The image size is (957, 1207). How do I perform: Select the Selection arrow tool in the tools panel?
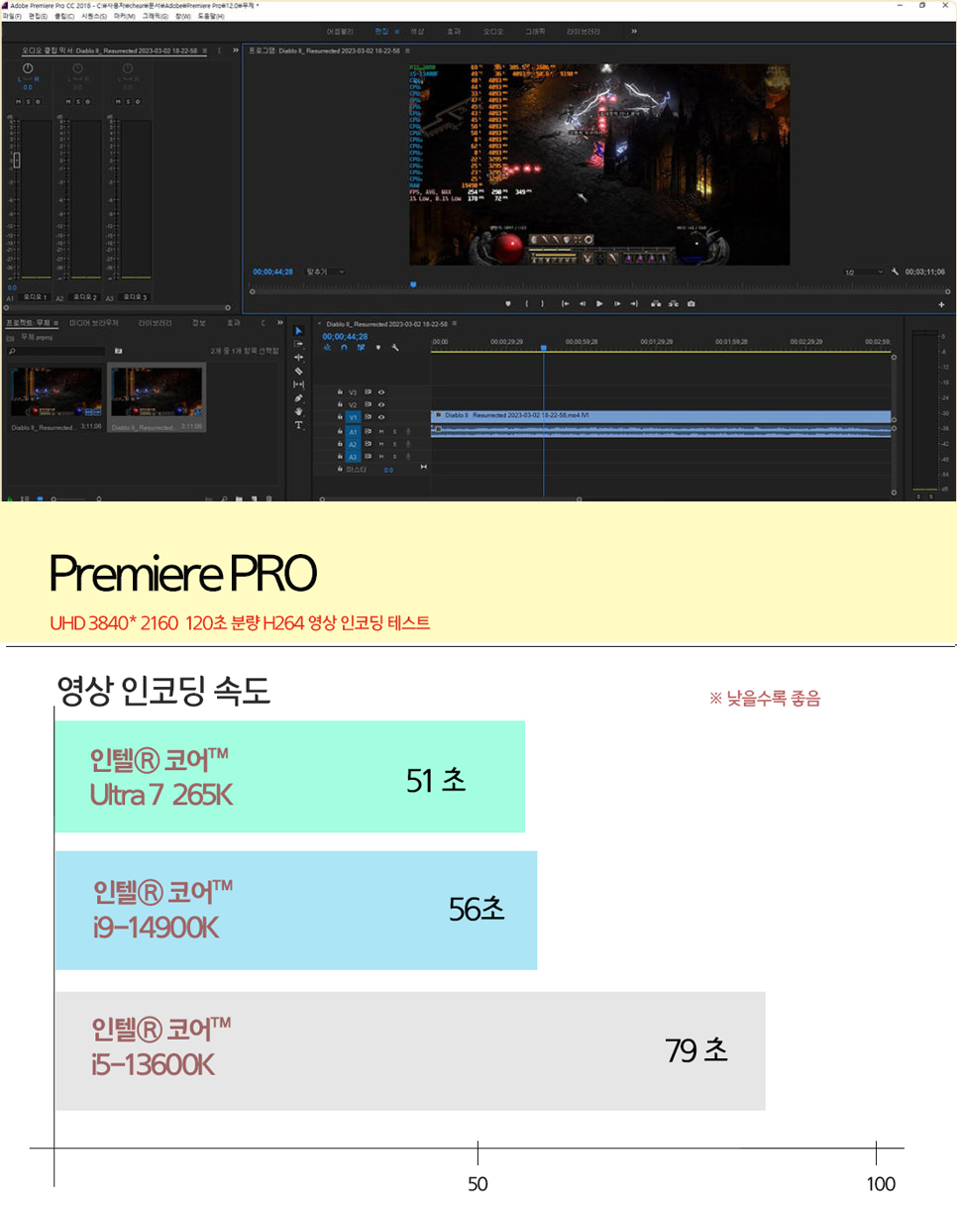click(x=299, y=330)
